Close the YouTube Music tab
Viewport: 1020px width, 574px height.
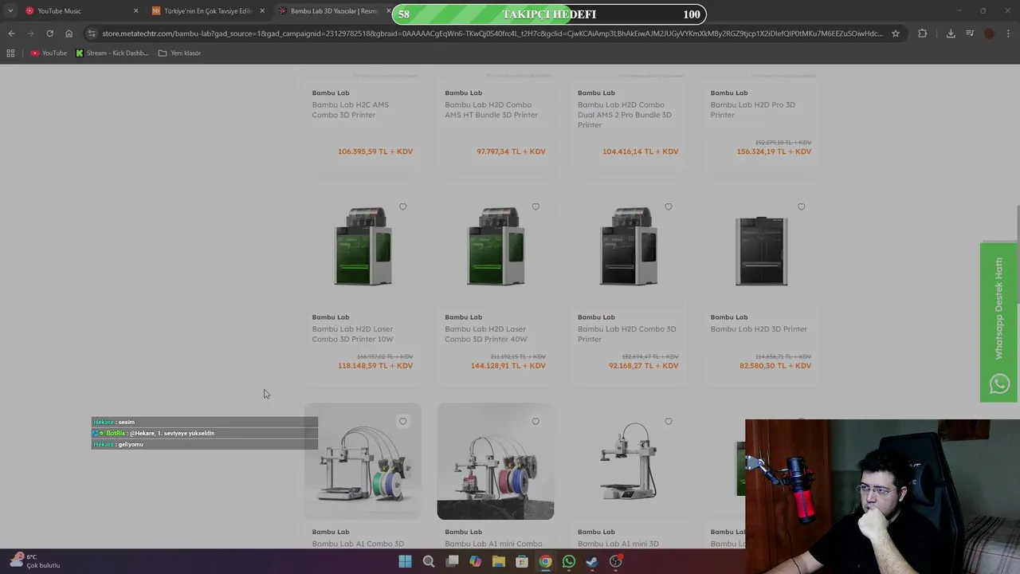click(135, 11)
